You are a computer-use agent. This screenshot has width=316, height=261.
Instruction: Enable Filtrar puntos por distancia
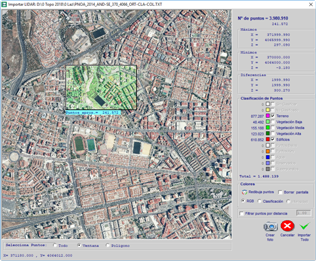click(241, 213)
